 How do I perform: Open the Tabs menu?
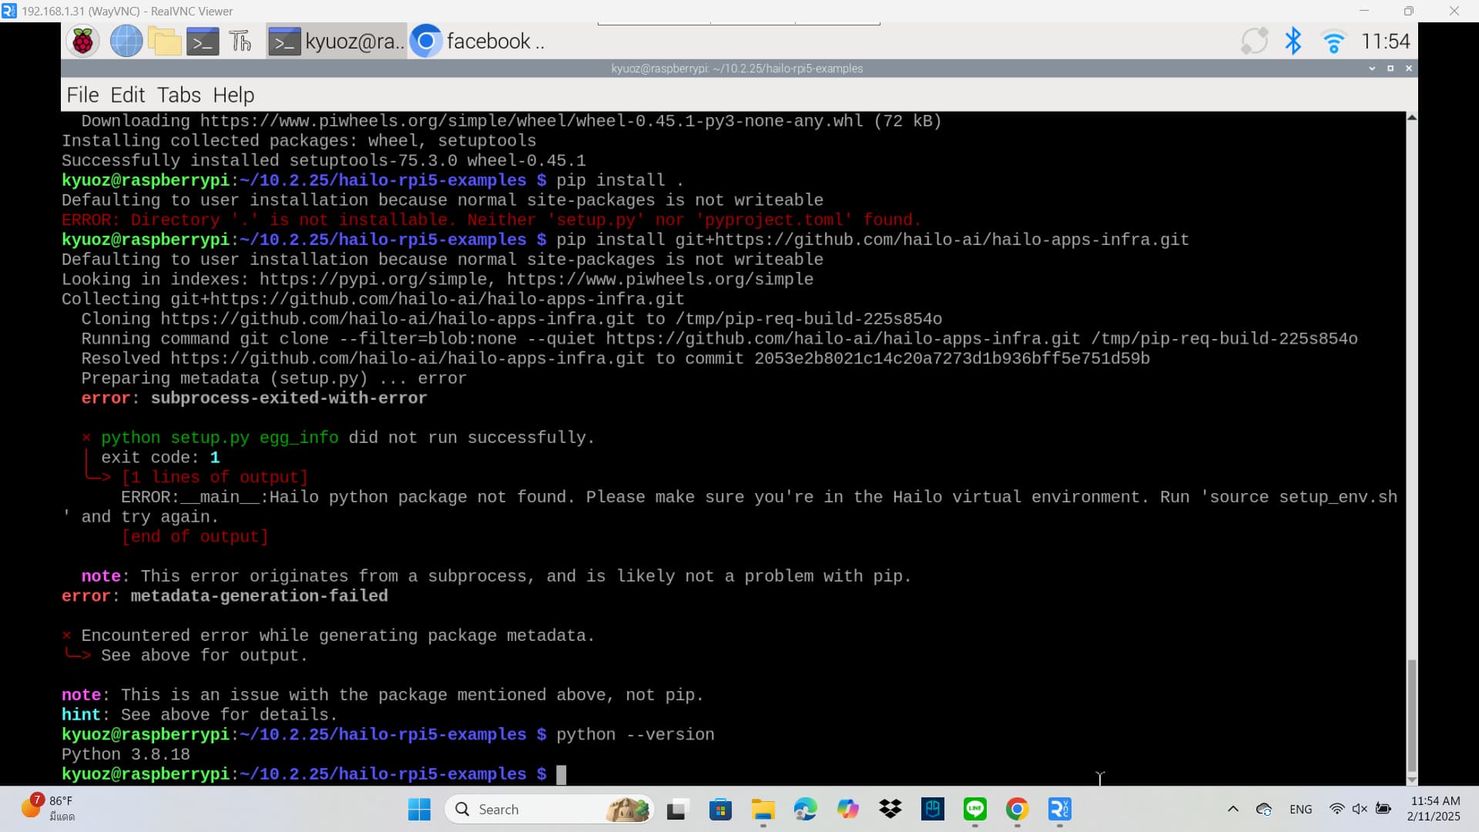pyautogui.click(x=179, y=95)
